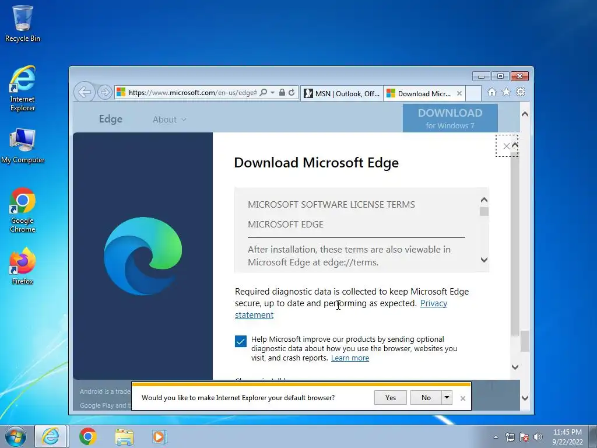Image resolution: width=597 pixels, height=448 pixels.
Task: Click the Download Microsoft Edge heading
Action: [x=316, y=163]
